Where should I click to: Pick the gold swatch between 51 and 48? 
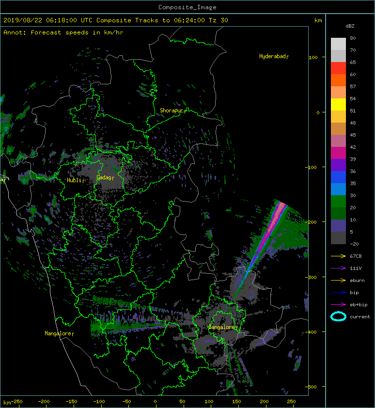tap(338, 117)
